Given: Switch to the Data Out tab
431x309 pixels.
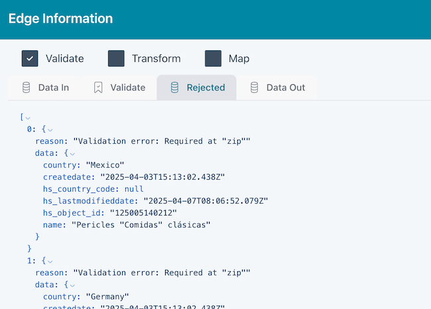Looking at the screenshot, I should pyautogui.click(x=285, y=88).
